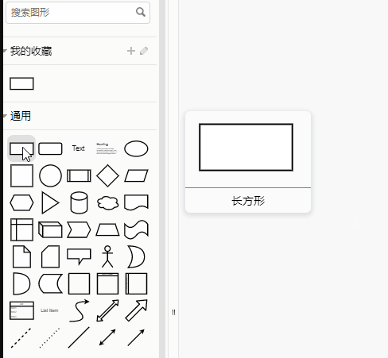Select the wavy Tape shape
This screenshot has height=358, width=388.
136,229
